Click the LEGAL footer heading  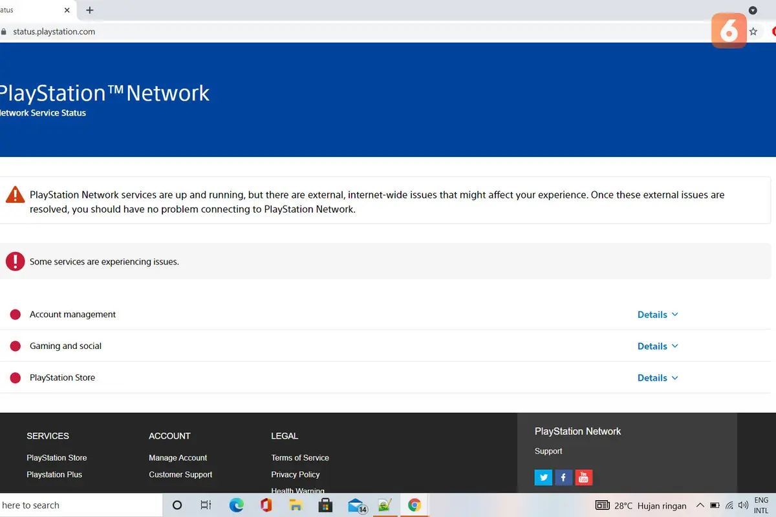click(x=285, y=436)
